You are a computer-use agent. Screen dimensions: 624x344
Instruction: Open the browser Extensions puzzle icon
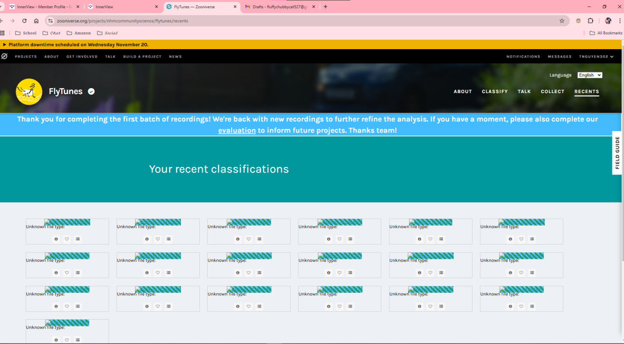pos(590,21)
